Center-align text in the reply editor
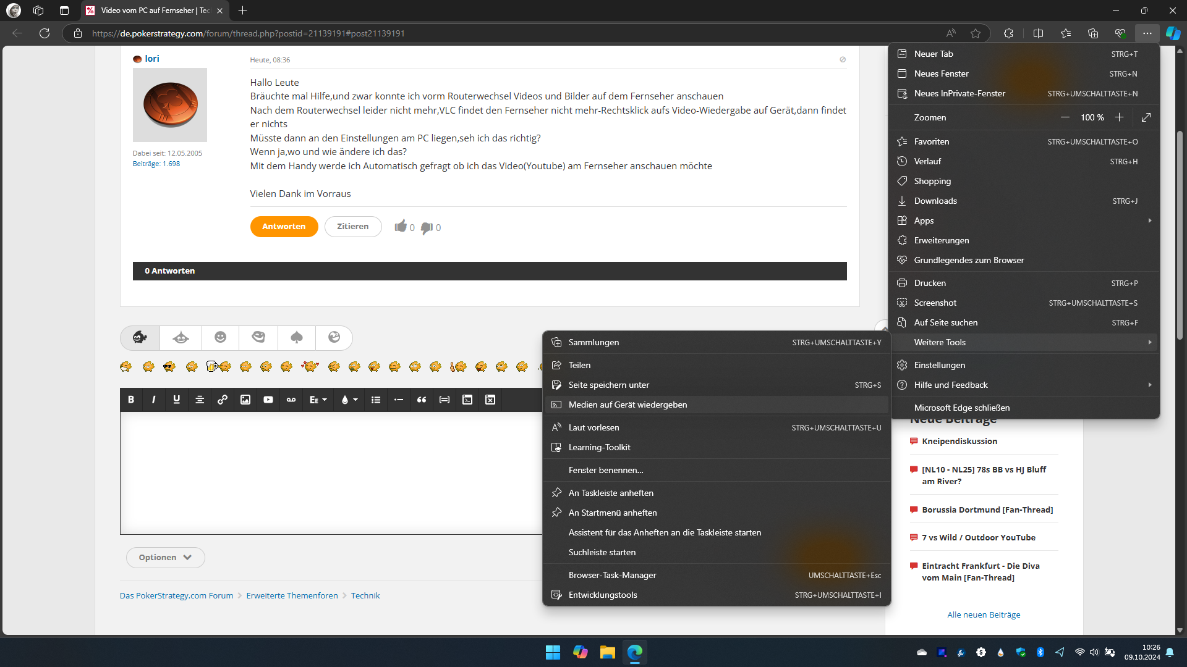This screenshot has height=667, width=1187. point(200,400)
